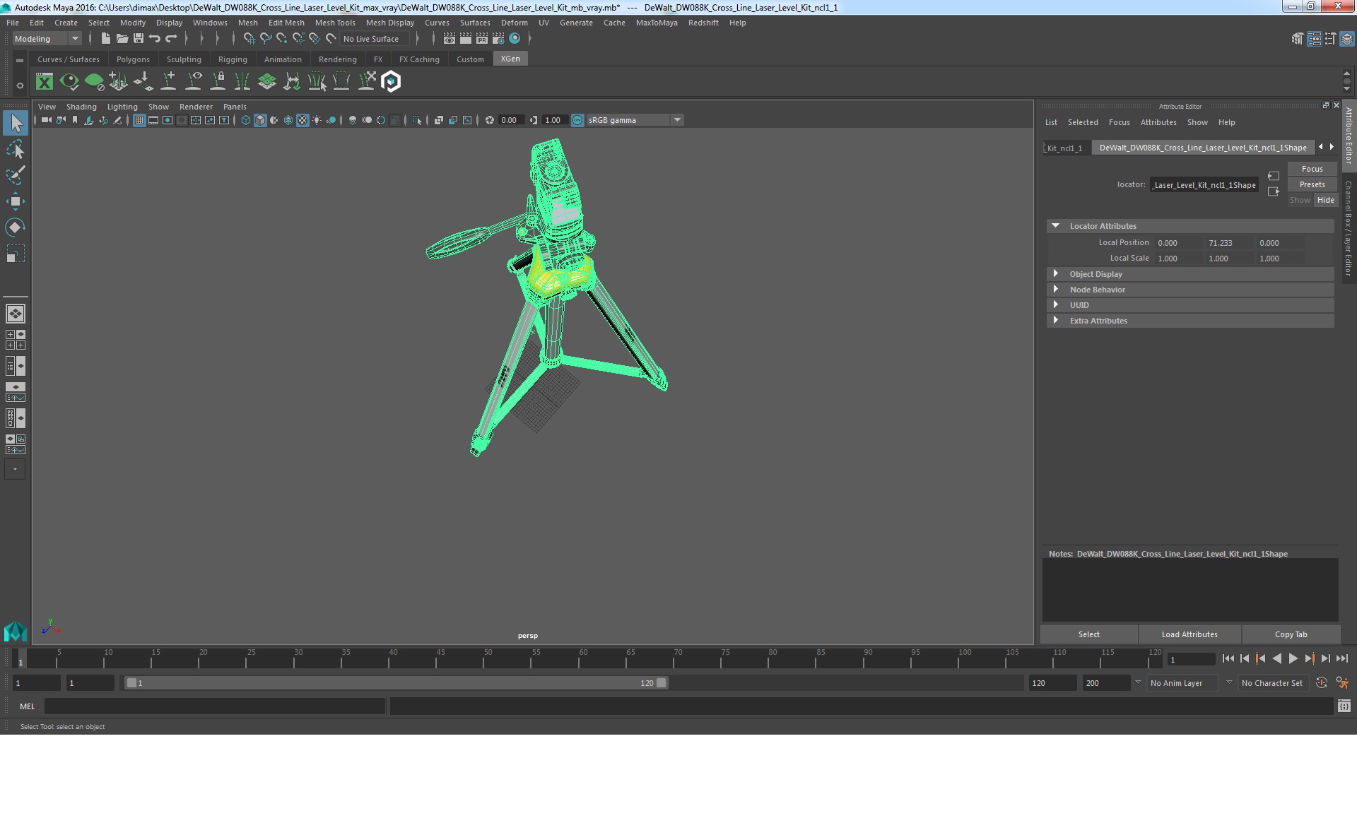The width and height of the screenshot is (1357, 818).
Task: Click the output connection icon below locator
Action: point(1274,191)
